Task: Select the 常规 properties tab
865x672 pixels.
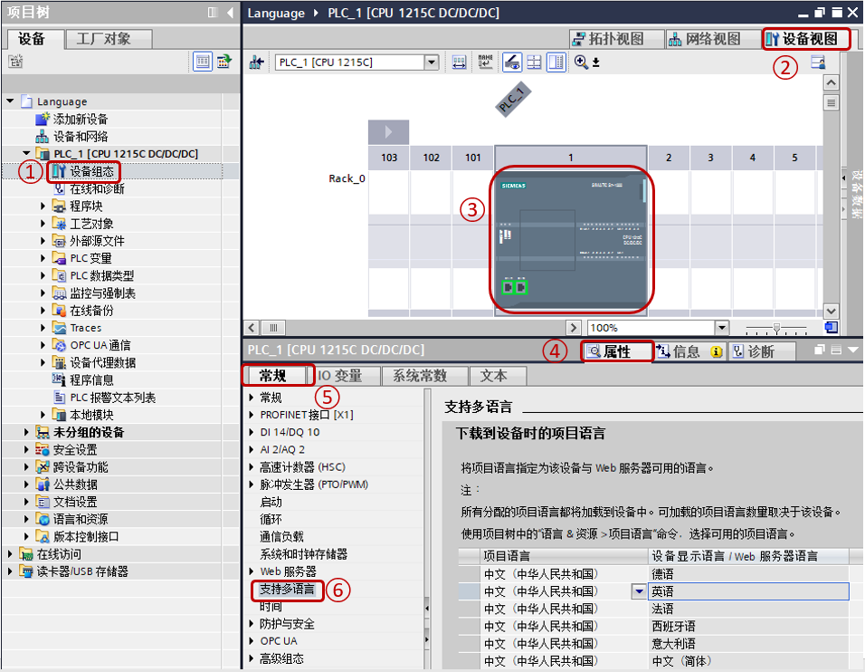Action: coord(273,376)
